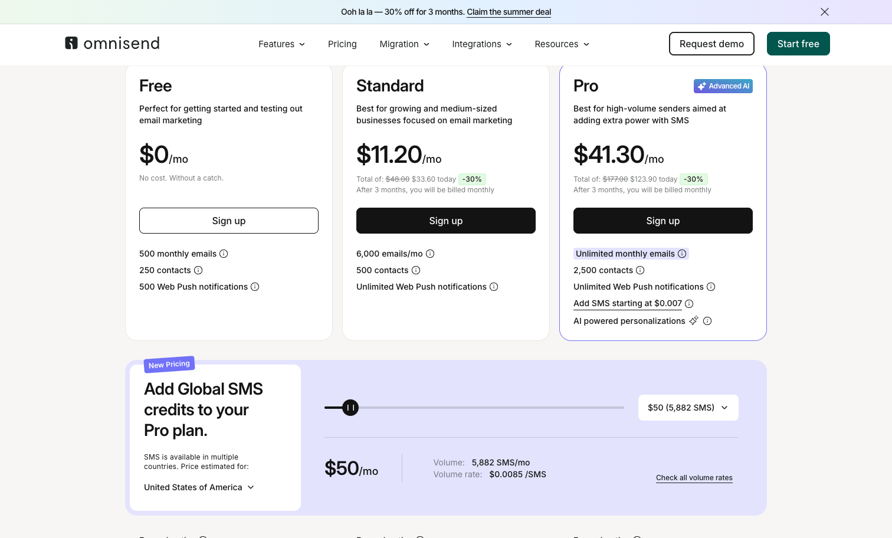Sign up for the Standard plan
The image size is (892, 538).
point(446,221)
